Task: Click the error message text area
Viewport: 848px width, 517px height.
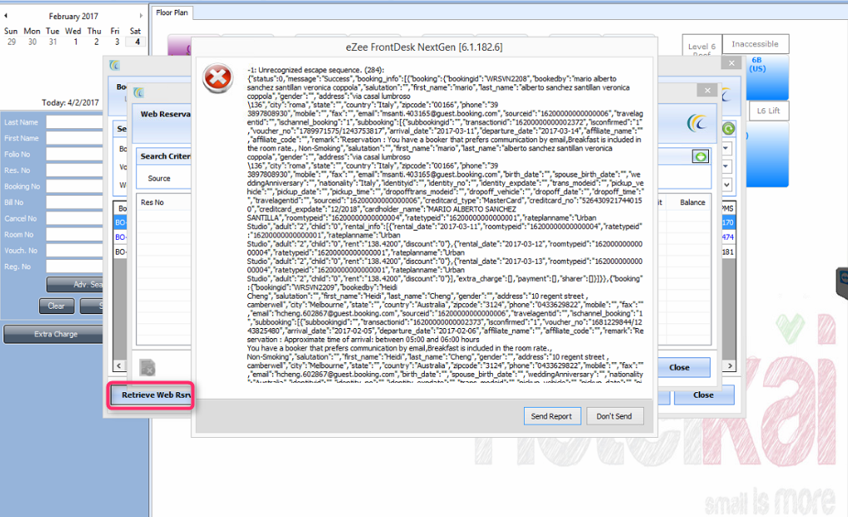Action: click(x=445, y=224)
